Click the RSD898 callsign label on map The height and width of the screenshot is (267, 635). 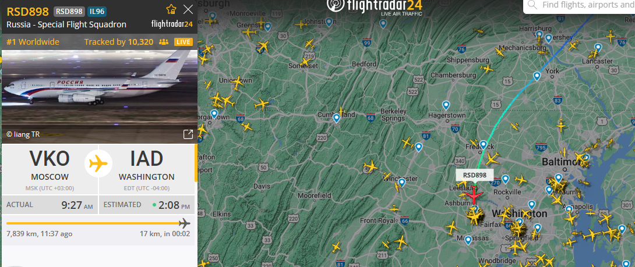pyautogui.click(x=474, y=175)
